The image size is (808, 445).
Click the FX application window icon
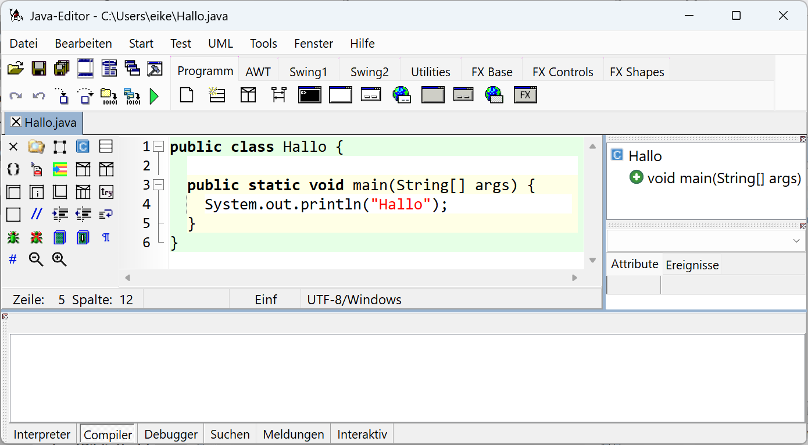click(525, 95)
